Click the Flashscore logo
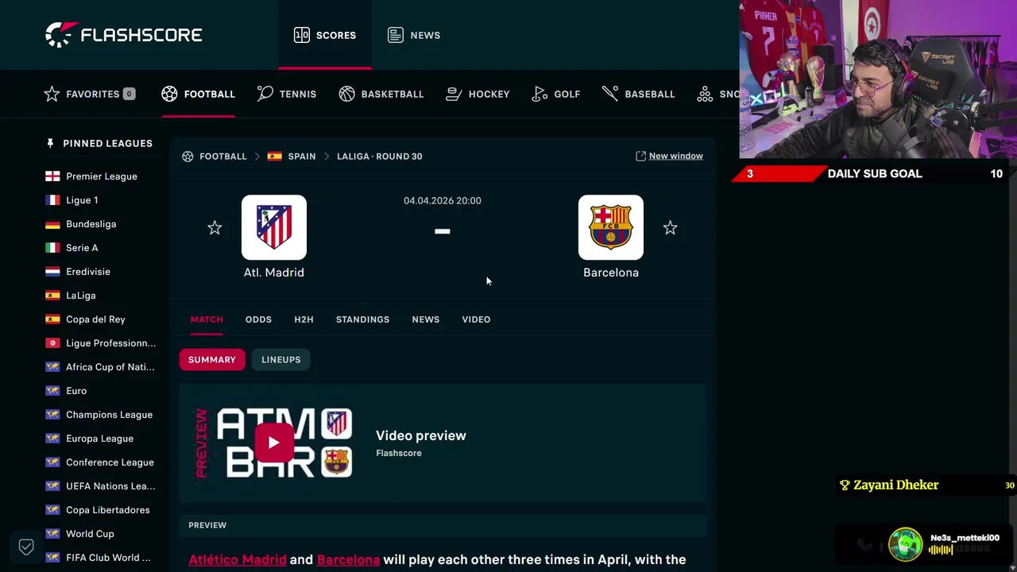 point(123,35)
